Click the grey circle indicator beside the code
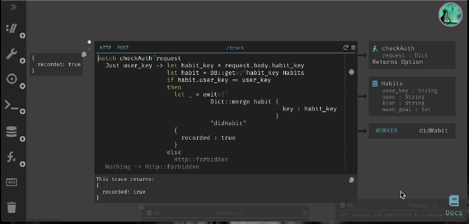Image resolution: width=469 pixels, height=224 pixels. [x=351, y=72]
